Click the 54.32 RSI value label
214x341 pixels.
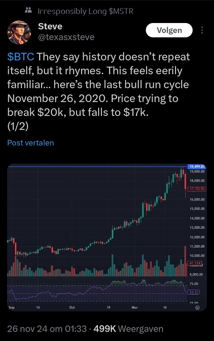[194, 292]
